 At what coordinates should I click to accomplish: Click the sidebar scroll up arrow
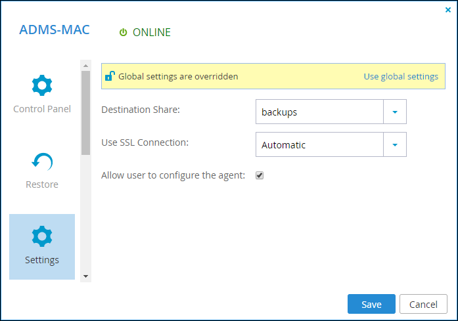[85, 66]
